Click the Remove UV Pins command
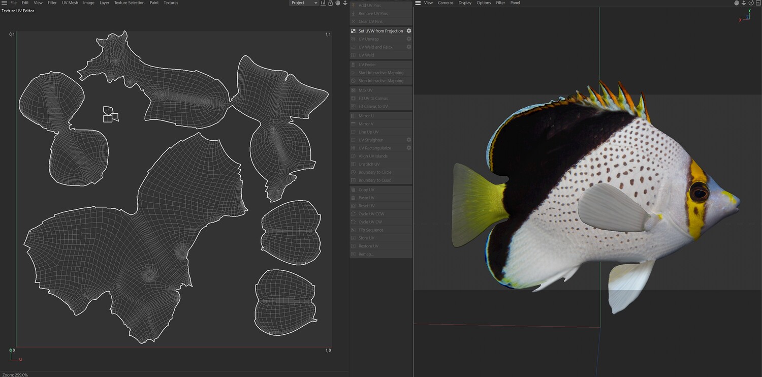Image resolution: width=762 pixels, height=377 pixels. [381, 14]
